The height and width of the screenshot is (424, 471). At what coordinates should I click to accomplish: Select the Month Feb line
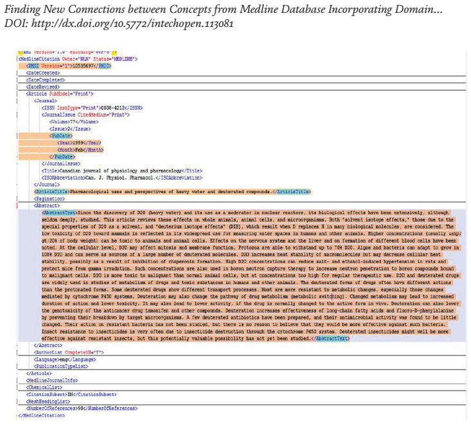80,149
